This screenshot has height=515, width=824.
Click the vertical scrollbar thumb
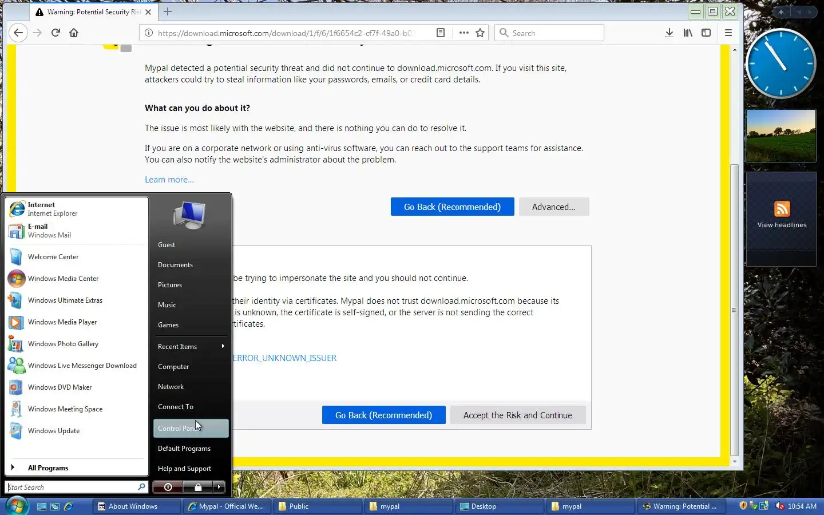[735, 309]
